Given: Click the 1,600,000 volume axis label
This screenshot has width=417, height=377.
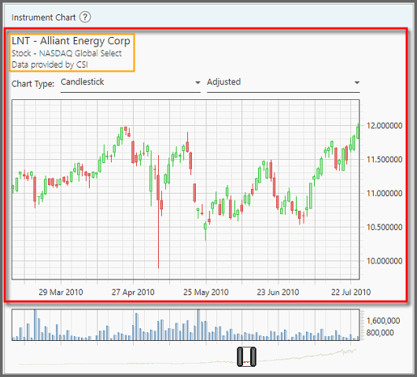Looking at the screenshot, I should (x=383, y=320).
